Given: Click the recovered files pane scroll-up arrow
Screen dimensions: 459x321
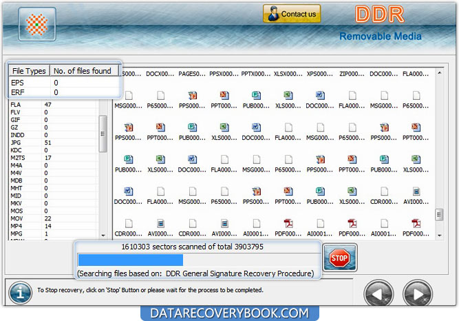Looking at the screenshot, I should 439,73.
